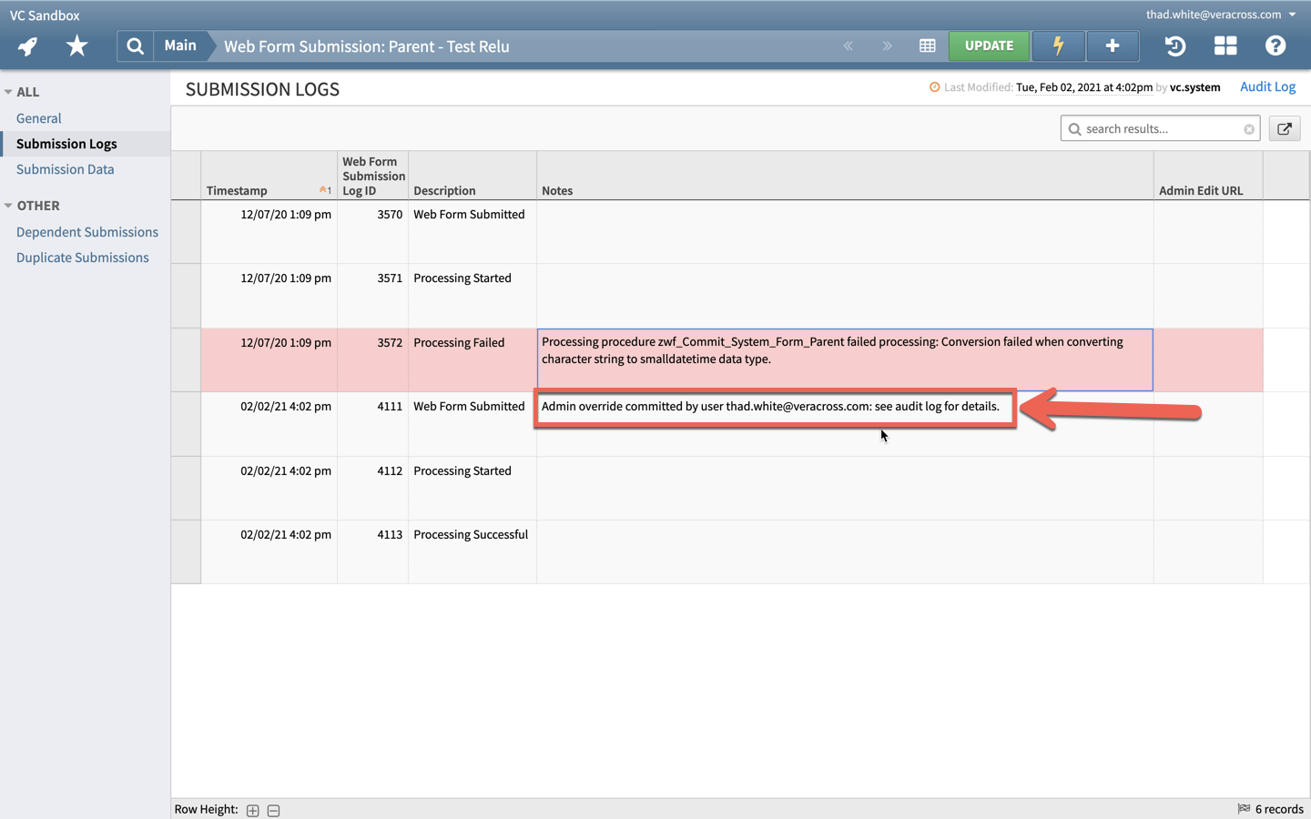Image resolution: width=1311 pixels, height=819 pixels.
Task: Open the Audit Log link
Action: pyautogui.click(x=1267, y=86)
